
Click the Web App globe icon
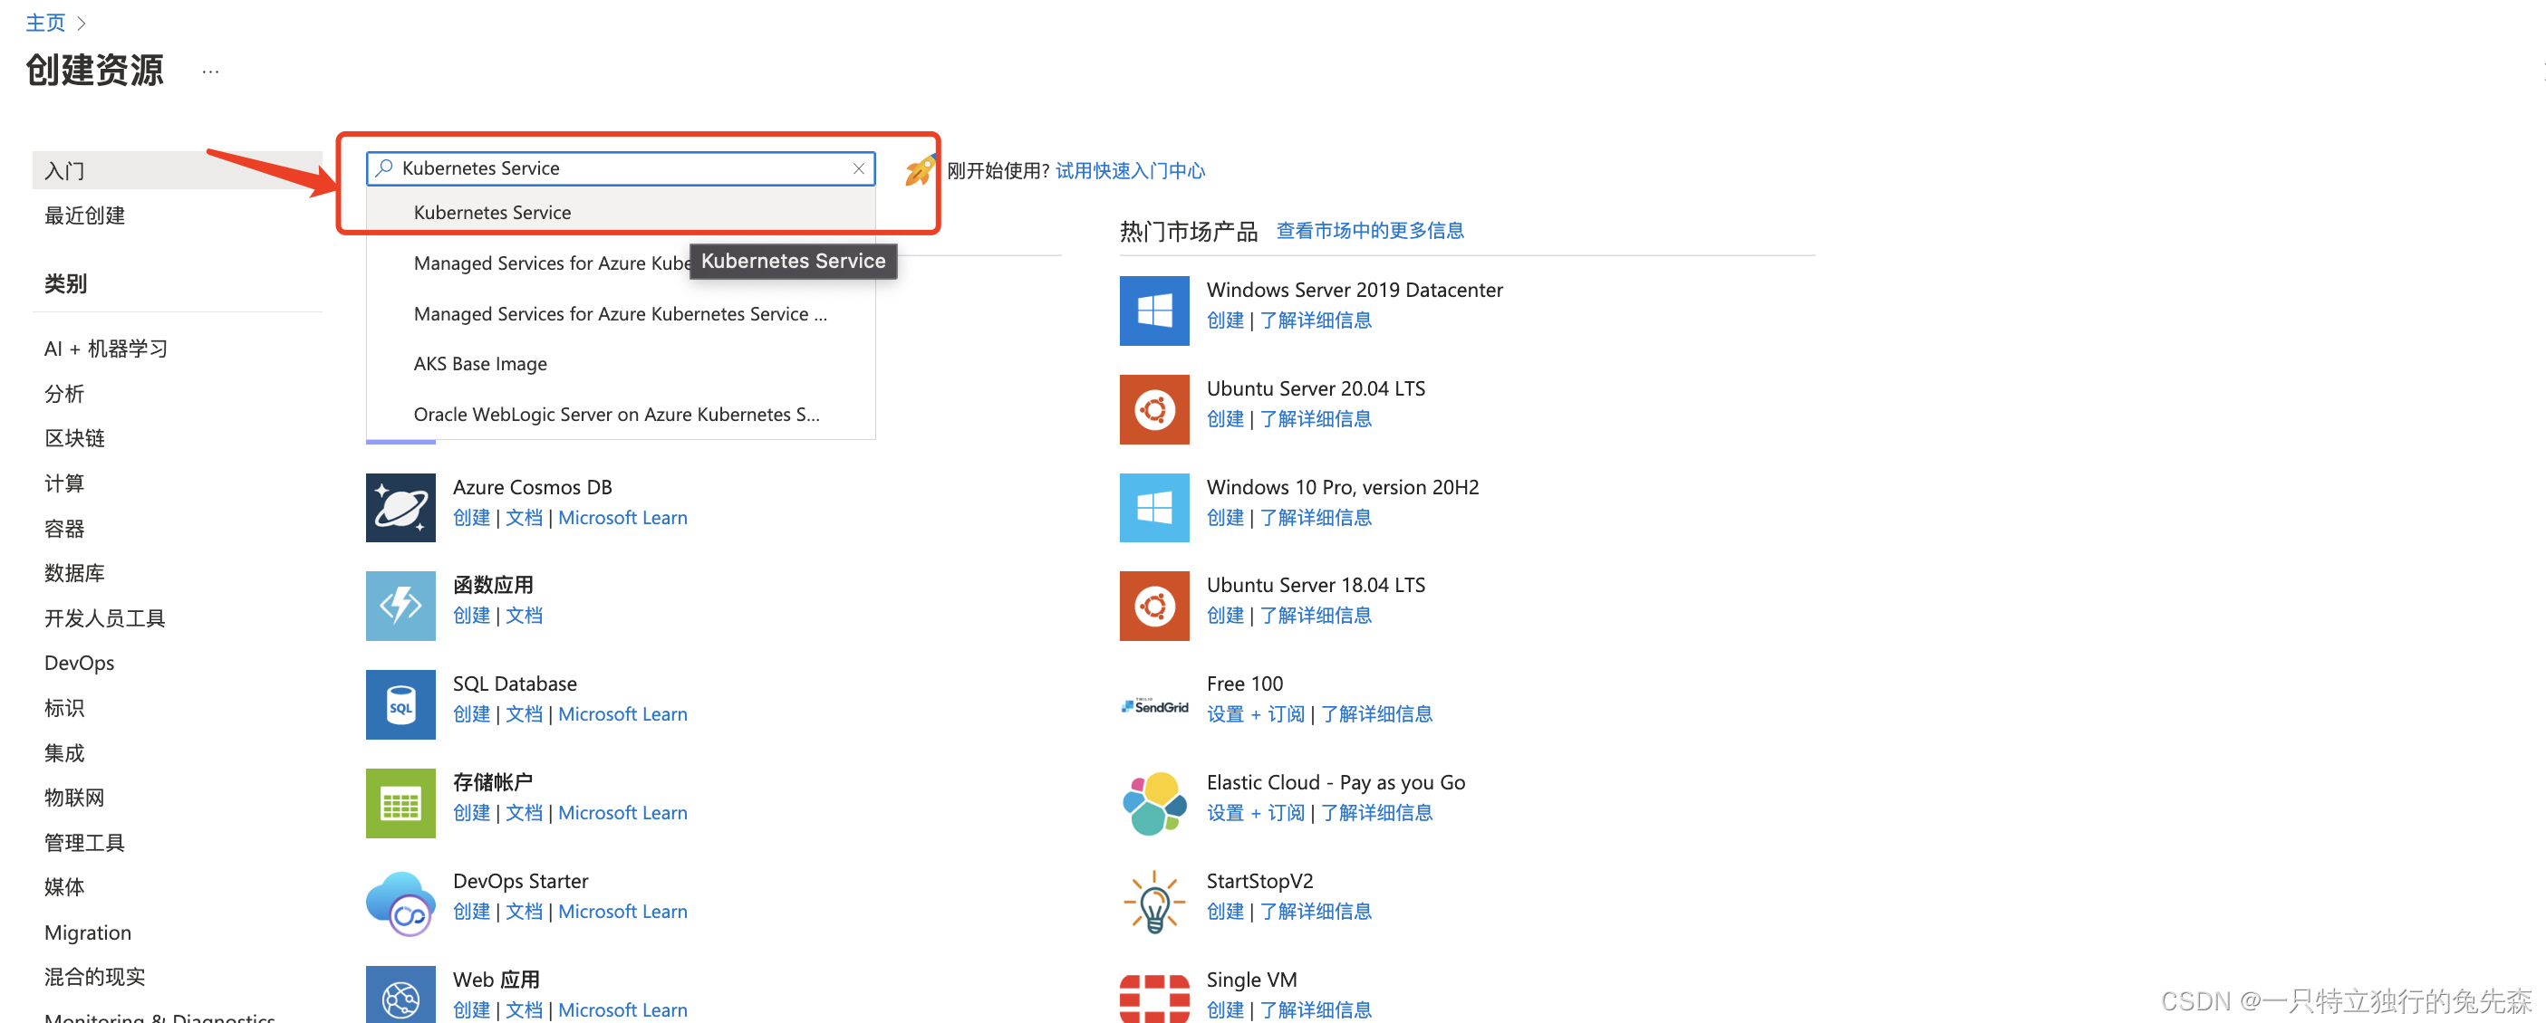point(400,994)
